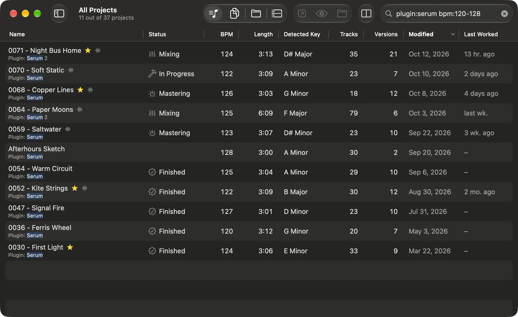Sort by Last Worked column
The image size is (518, 317).
pyautogui.click(x=481, y=34)
